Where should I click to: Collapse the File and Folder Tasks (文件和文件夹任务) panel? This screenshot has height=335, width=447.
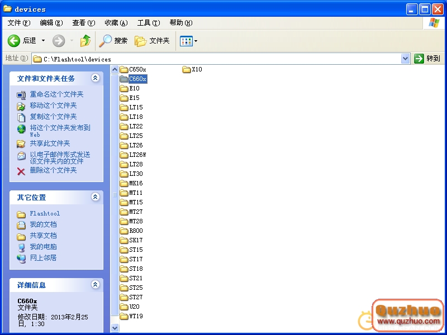coord(96,78)
